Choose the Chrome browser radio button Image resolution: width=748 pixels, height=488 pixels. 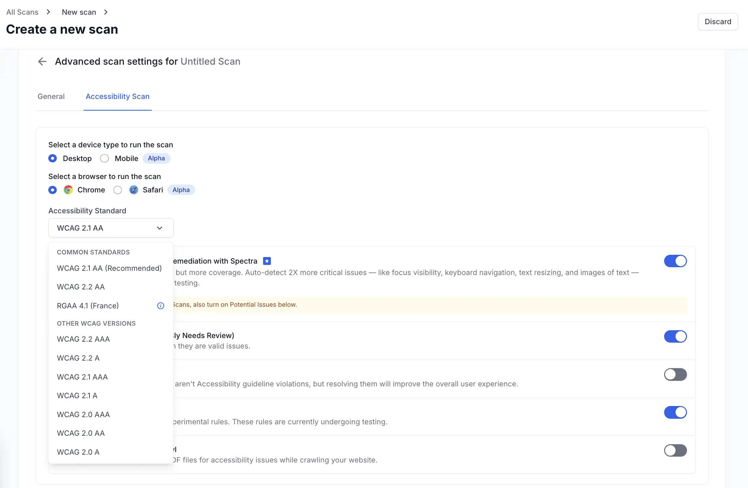53,190
